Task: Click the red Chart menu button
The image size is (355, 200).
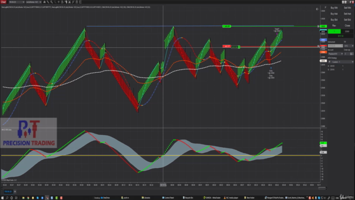Action: [x=3, y=2]
